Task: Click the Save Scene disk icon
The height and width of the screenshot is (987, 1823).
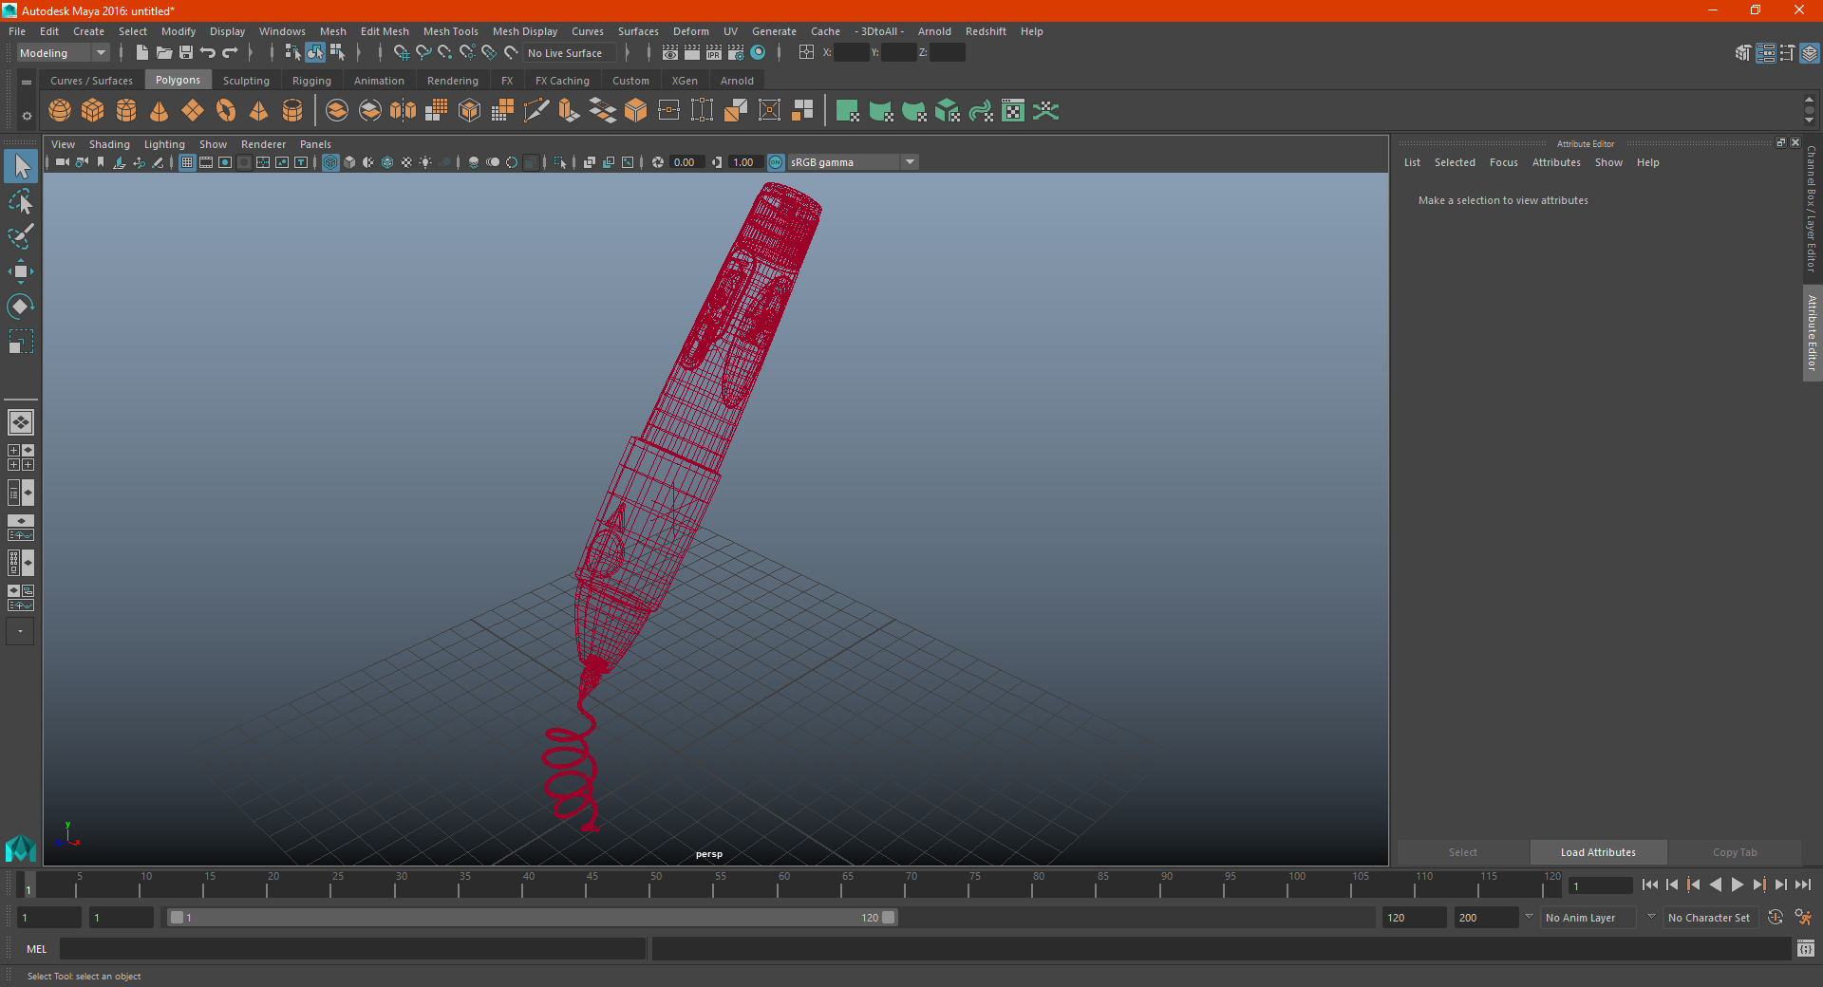Action: pos(186,53)
